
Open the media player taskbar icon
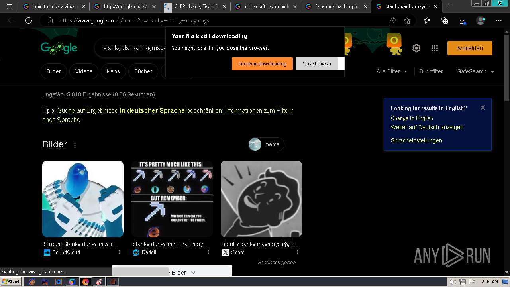click(x=59, y=282)
